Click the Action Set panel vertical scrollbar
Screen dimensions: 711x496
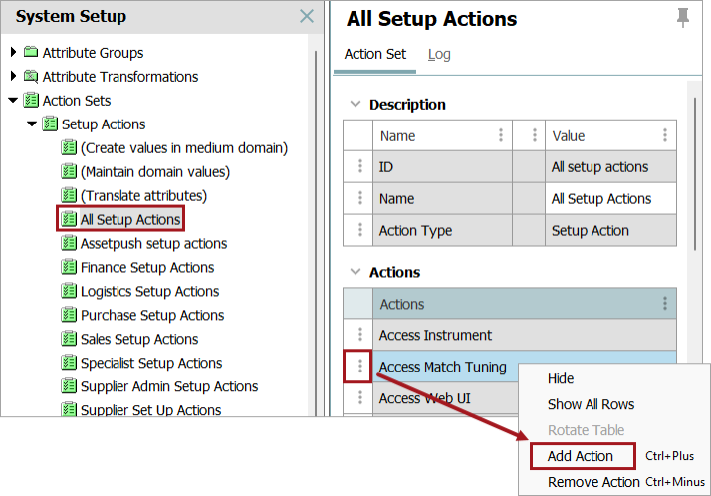click(x=694, y=173)
